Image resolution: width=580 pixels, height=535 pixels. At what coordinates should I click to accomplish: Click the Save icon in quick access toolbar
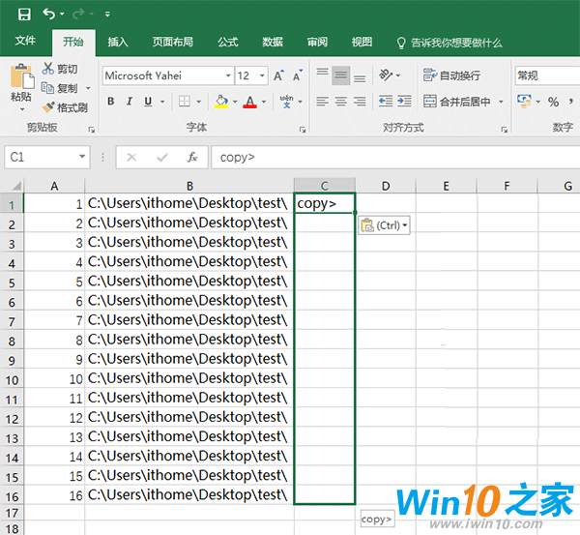(23, 14)
